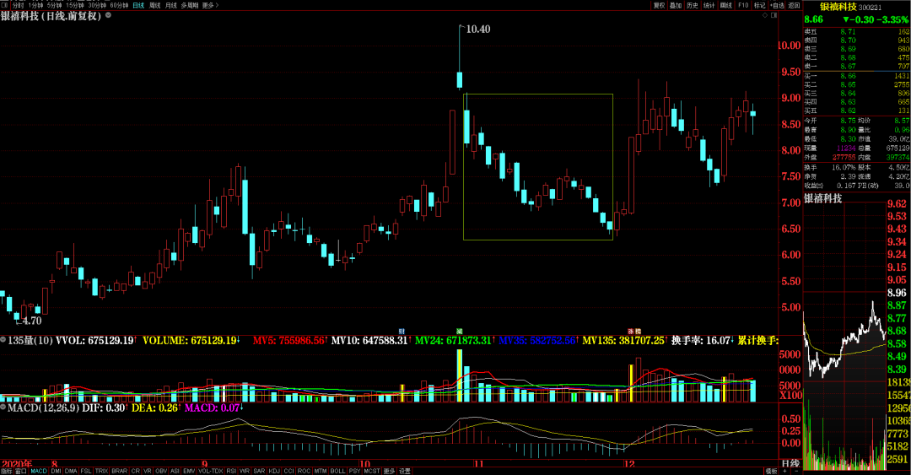Select the OBV indicator tab
Image resolution: width=911 pixels, height=475 pixels.
pyautogui.click(x=161, y=471)
